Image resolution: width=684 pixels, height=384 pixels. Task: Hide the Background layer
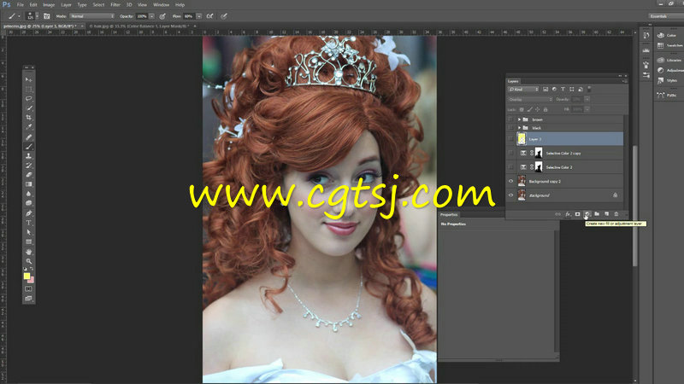pyautogui.click(x=510, y=195)
